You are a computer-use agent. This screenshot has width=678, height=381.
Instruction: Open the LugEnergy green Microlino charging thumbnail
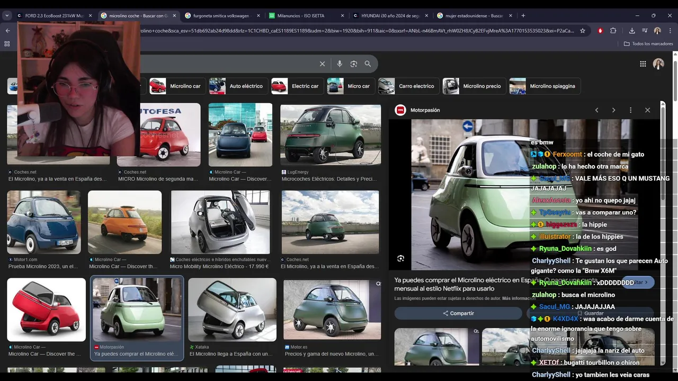point(331,134)
